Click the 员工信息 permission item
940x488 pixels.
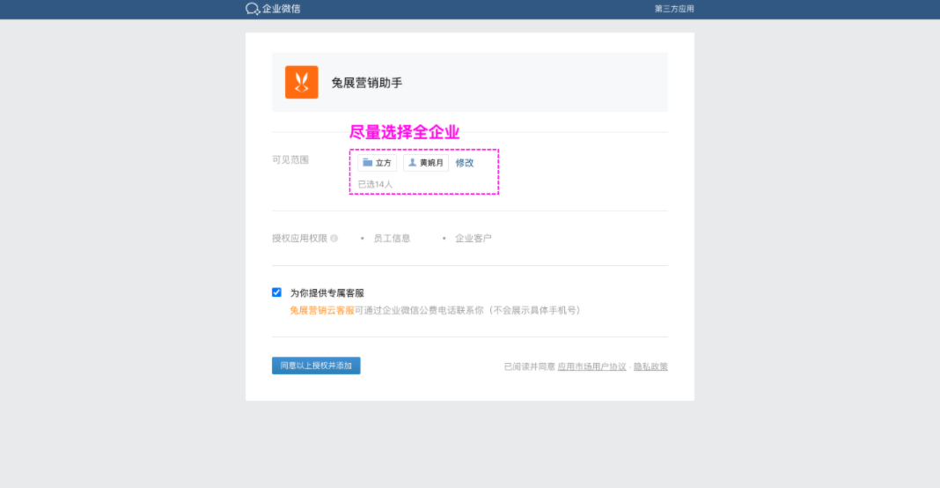point(392,239)
